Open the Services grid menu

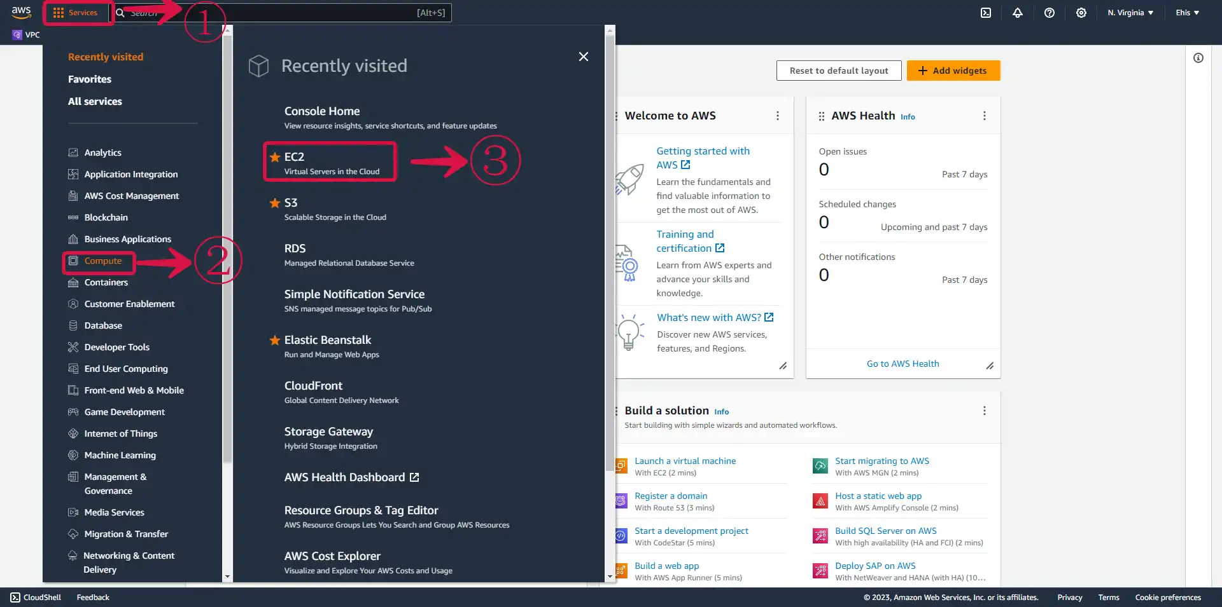pyautogui.click(x=76, y=13)
